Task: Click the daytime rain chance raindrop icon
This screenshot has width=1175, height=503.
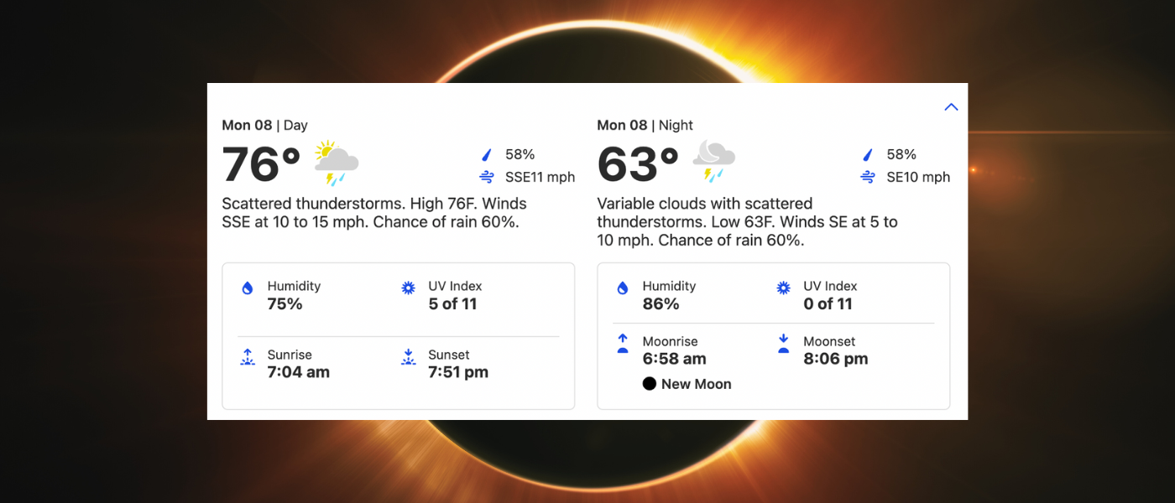Action: coord(486,155)
